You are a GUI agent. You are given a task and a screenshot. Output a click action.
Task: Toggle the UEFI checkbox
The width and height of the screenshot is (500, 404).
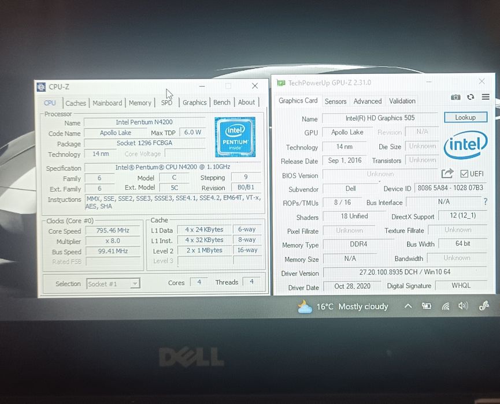(x=464, y=174)
